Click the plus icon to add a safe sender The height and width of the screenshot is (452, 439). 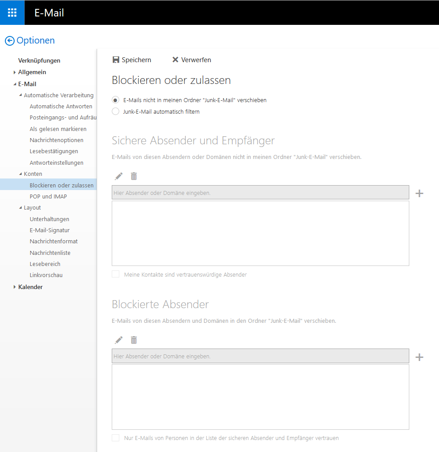[x=419, y=193]
